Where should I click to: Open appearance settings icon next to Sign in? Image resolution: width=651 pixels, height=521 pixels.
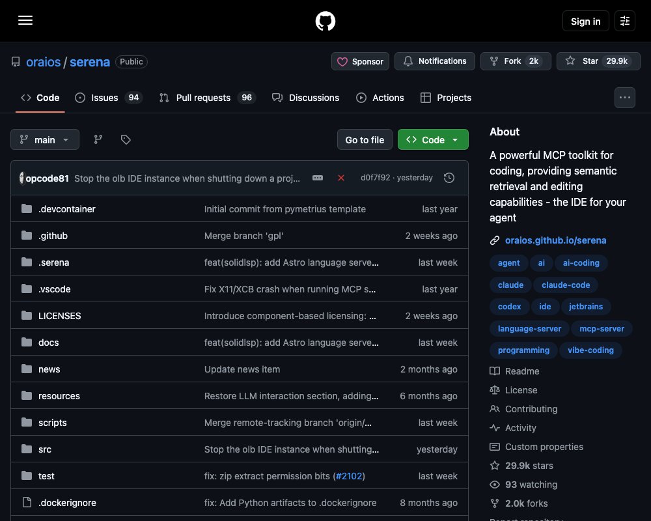click(x=625, y=21)
